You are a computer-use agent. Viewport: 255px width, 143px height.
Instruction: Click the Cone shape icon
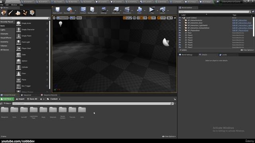pyautogui.click(x=19, y=73)
